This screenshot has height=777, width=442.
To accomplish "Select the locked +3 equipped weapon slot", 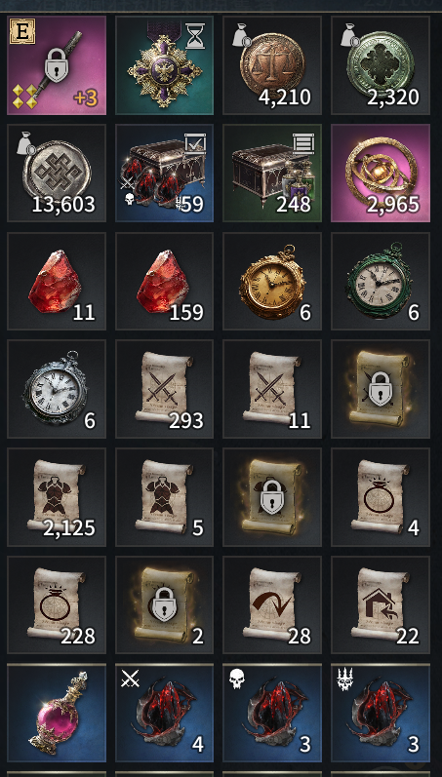I will 57,65.
